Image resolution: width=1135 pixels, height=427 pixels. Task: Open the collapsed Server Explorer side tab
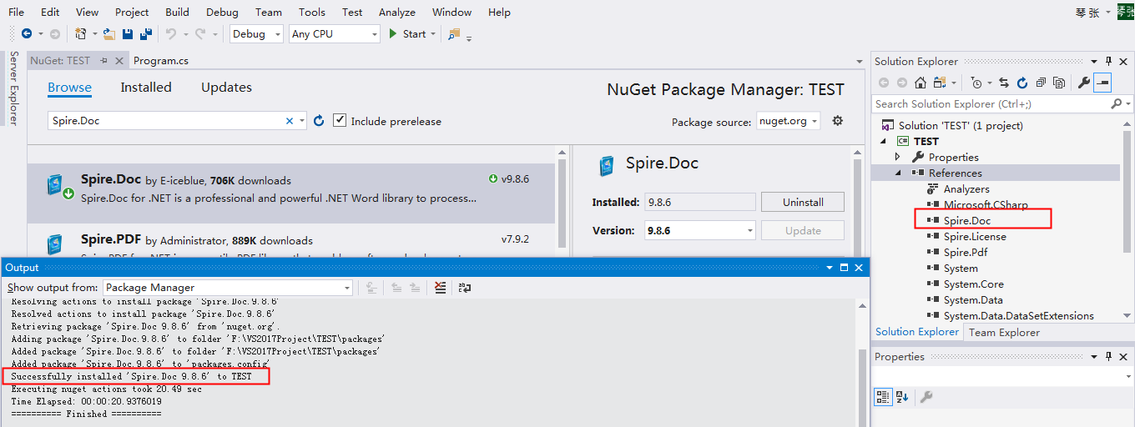(13, 88)
